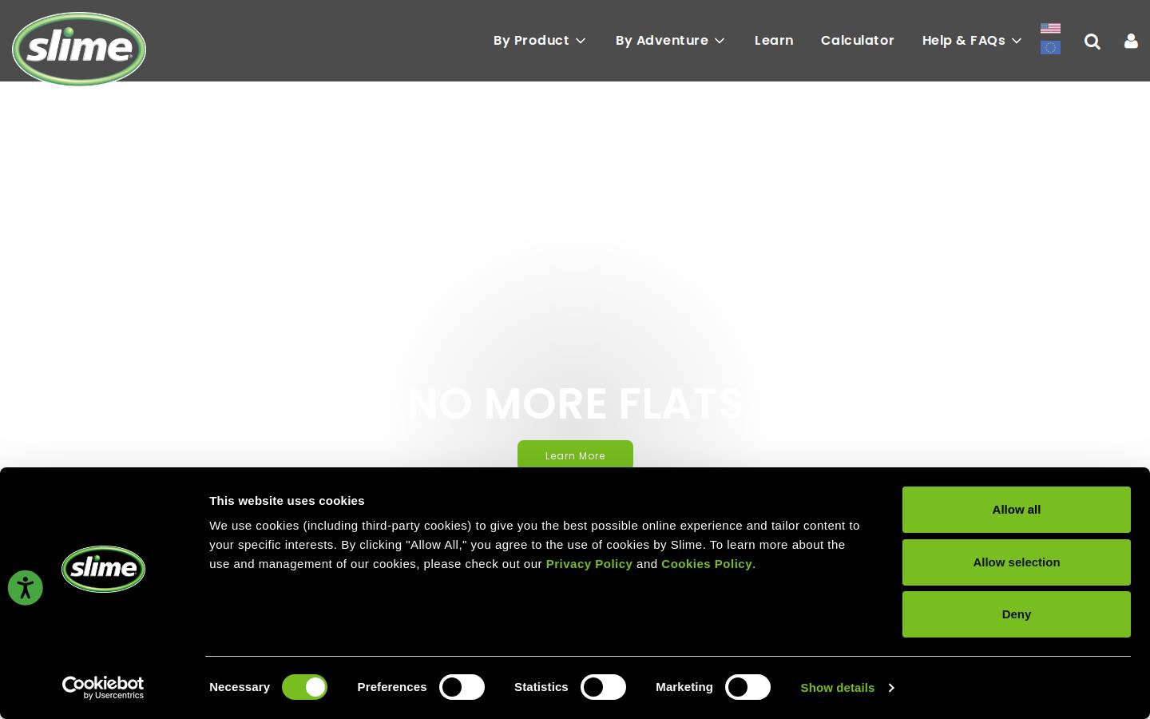Open the Cookiebot by Usercentrics logo

point(103,688)
